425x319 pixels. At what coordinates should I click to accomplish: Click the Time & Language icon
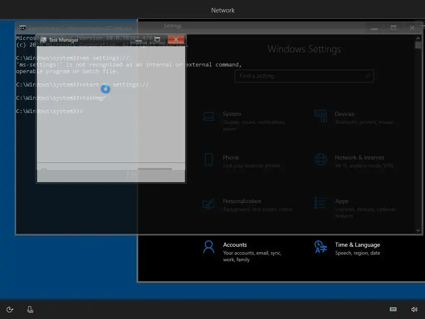(321, 247)
